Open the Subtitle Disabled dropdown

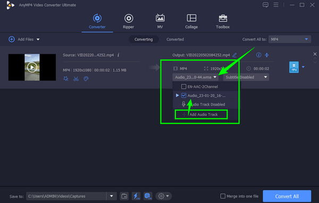pos(246,77)
